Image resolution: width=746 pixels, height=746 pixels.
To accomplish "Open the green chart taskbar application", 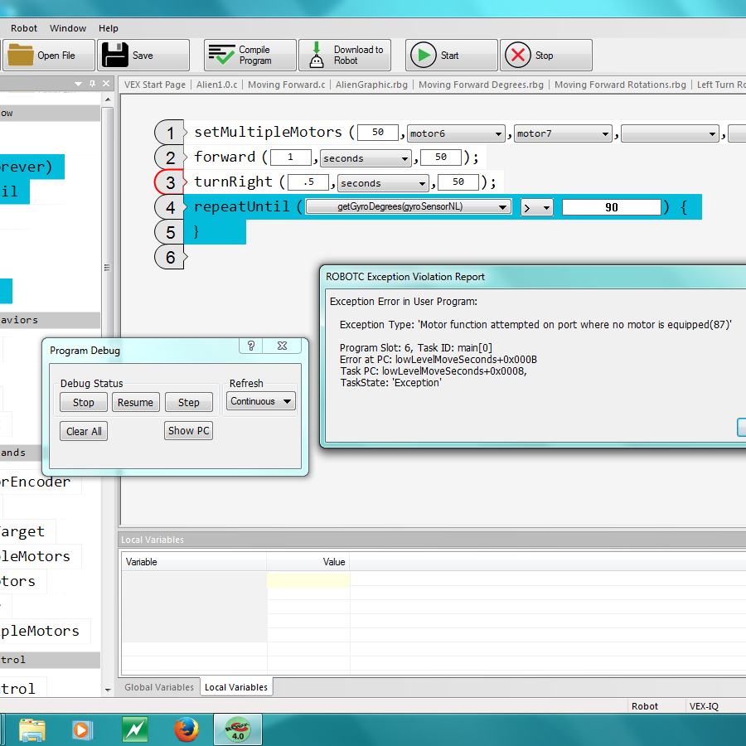I will tap(134, 729).
